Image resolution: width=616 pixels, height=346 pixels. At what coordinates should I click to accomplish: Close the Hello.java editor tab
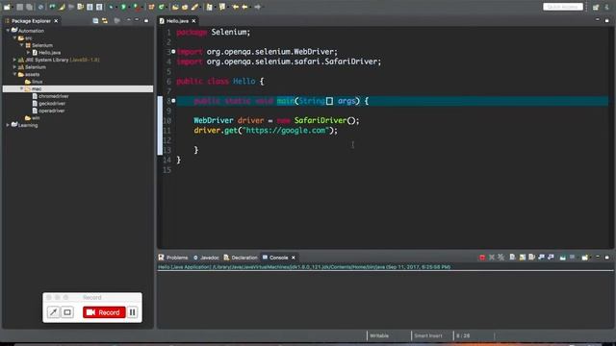193,21
